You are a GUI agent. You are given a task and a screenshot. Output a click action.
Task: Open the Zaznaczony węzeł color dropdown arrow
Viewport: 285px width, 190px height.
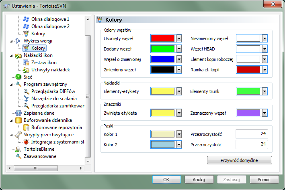pos(264,113)
